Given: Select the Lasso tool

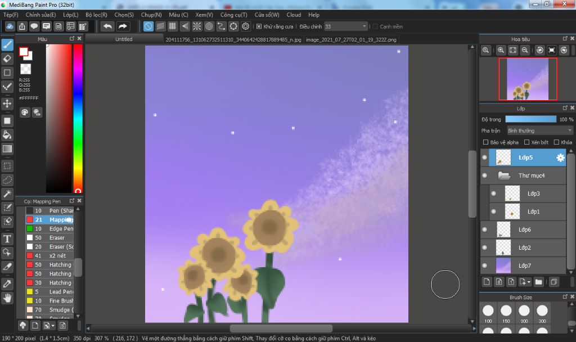Looking at the screenshot, I should click(x=7, y=180).
